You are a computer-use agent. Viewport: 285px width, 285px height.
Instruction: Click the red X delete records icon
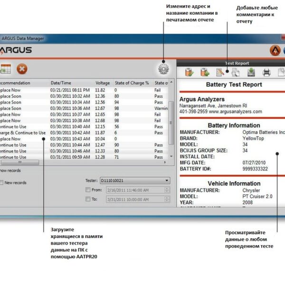(x=22, y=69)
